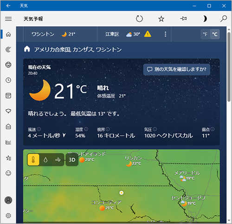This screenshot has width=232, height=224.
Task: Open the favorites list star icon in sidebar
Action: point(8,158)
